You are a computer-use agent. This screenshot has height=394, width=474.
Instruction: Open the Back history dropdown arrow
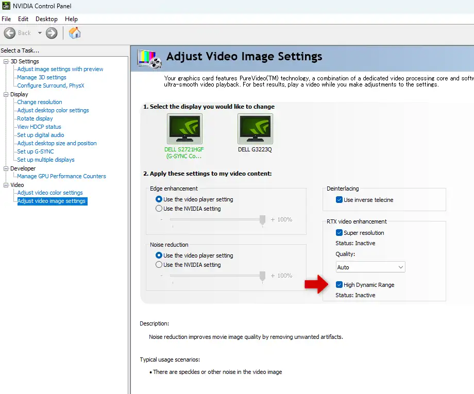point(40,33)
